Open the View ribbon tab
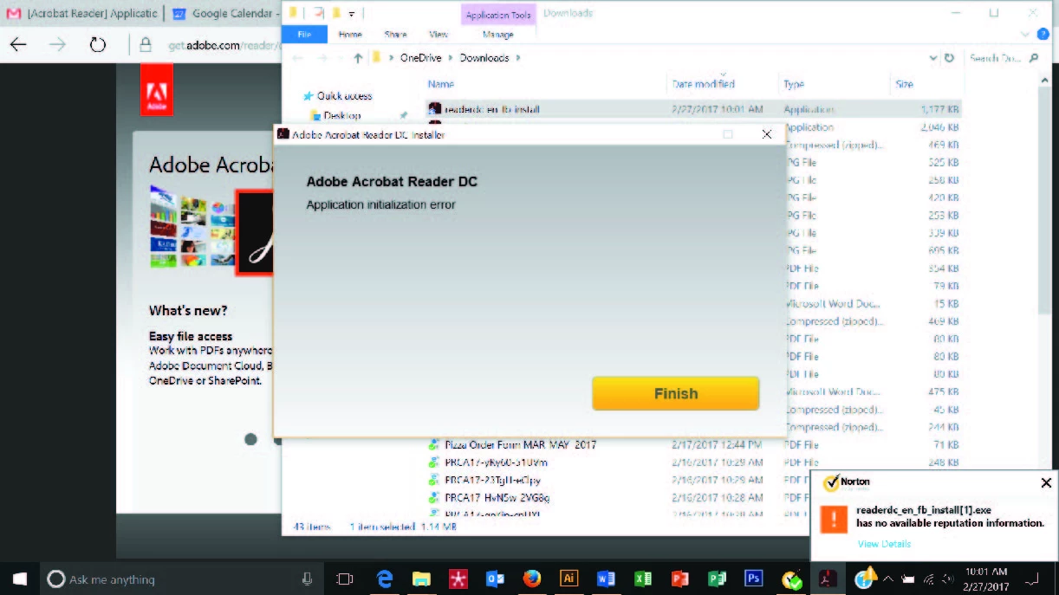 pos(439,35)
